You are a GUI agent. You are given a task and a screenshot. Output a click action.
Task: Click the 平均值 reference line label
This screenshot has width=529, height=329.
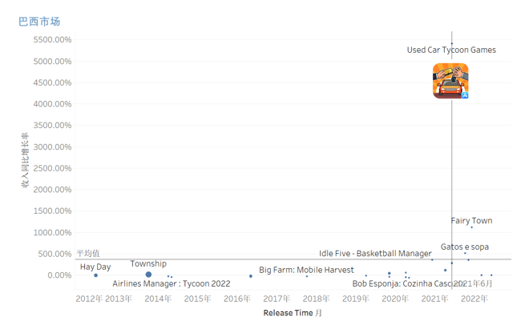[88, 254]
